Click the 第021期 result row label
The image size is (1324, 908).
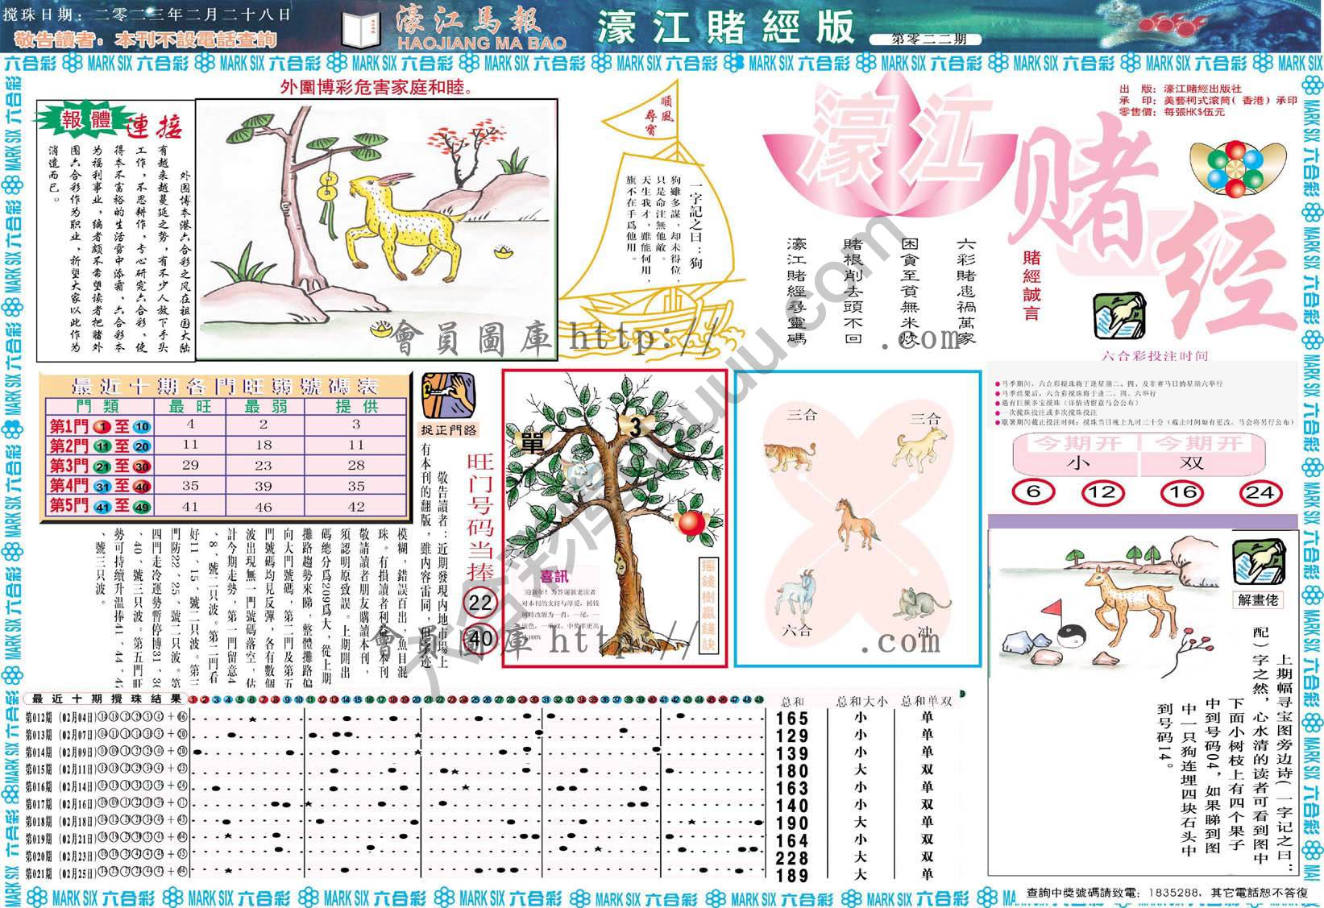click(39, 873)
